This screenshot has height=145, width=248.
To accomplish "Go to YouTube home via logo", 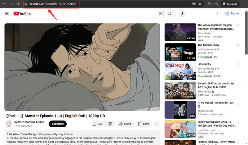I will tap(22, 14).
